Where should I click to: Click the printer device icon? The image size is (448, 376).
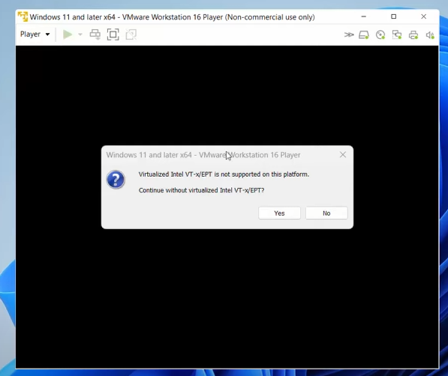pyautogui.click(x=413, y=34)
